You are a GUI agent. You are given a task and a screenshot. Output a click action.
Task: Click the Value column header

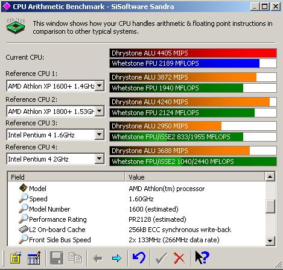195,177
